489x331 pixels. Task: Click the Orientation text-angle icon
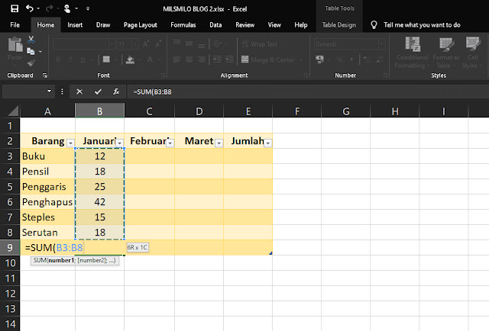218,44
